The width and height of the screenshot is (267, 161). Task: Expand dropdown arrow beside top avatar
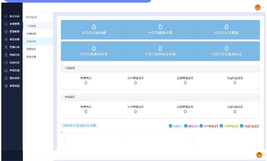tap(263, 7)
